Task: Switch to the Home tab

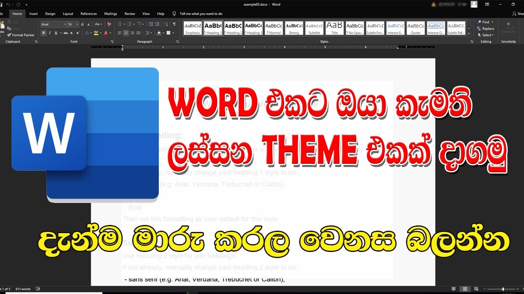Action: tap(17, 13)
